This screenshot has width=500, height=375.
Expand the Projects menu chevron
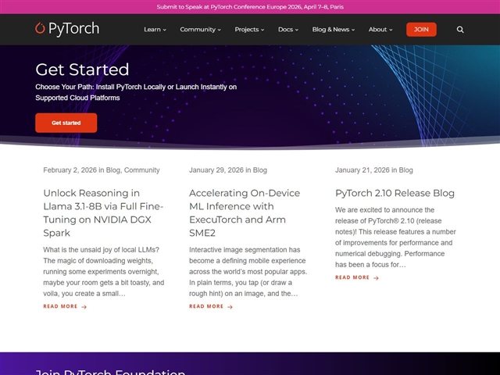pos(262,30)
